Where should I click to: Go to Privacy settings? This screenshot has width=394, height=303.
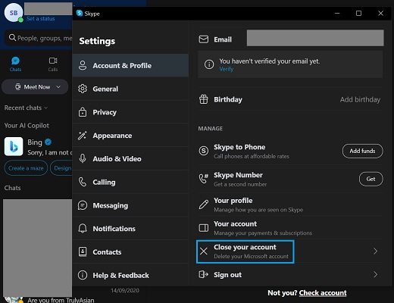[x=130, y=112]
